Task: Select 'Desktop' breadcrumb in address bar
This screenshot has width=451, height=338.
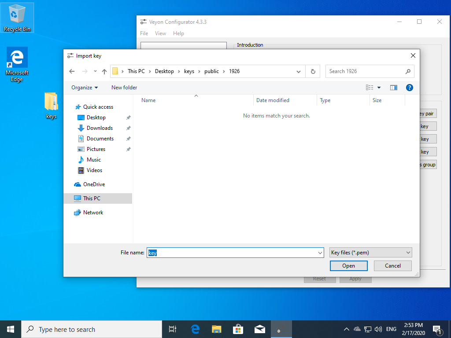Action: (164, 71)
